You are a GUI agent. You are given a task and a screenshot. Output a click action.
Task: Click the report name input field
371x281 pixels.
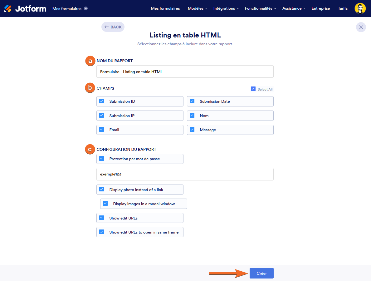tap(185, 71)
